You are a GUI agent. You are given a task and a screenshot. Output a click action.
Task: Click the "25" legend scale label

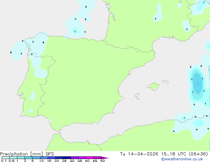point(64,161)
